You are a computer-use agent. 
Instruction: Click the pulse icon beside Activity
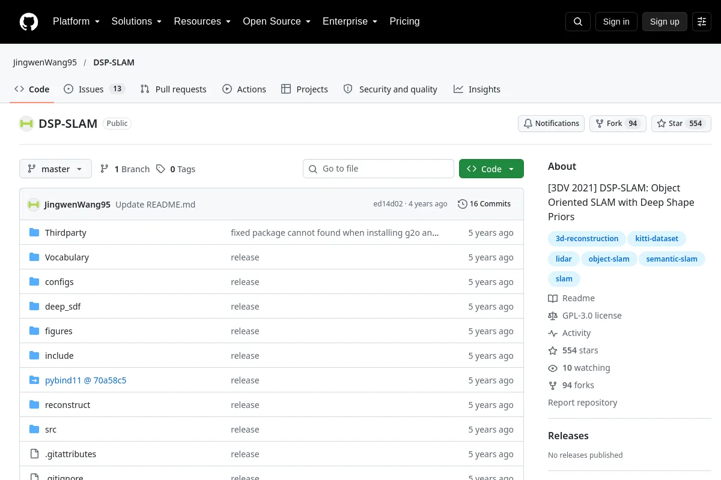(553, 333)
